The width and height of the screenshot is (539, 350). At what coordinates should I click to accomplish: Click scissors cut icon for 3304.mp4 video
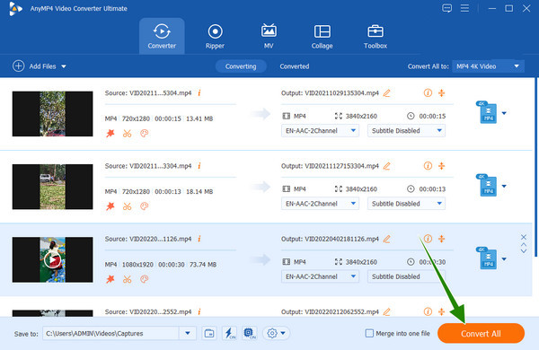pos(128,206)
